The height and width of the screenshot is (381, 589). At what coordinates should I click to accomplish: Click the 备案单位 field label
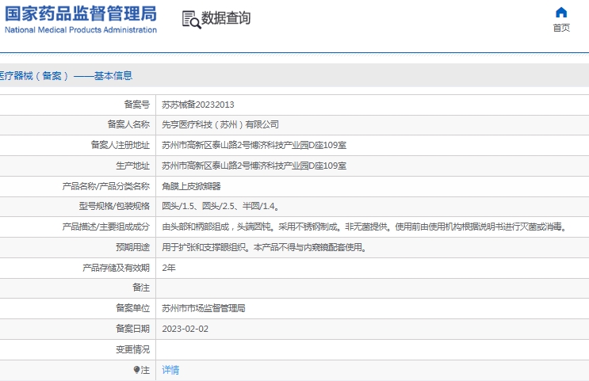click(x=133, y=308)
